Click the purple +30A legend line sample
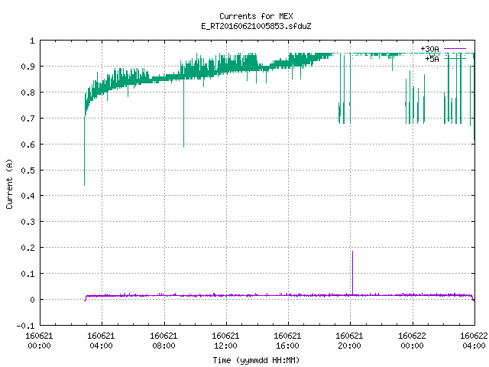This screenshot has width=489, height=367. (455, 49)
